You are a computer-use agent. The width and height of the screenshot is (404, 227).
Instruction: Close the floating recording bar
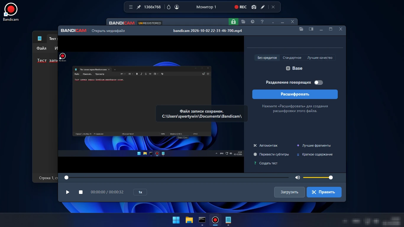273,7
